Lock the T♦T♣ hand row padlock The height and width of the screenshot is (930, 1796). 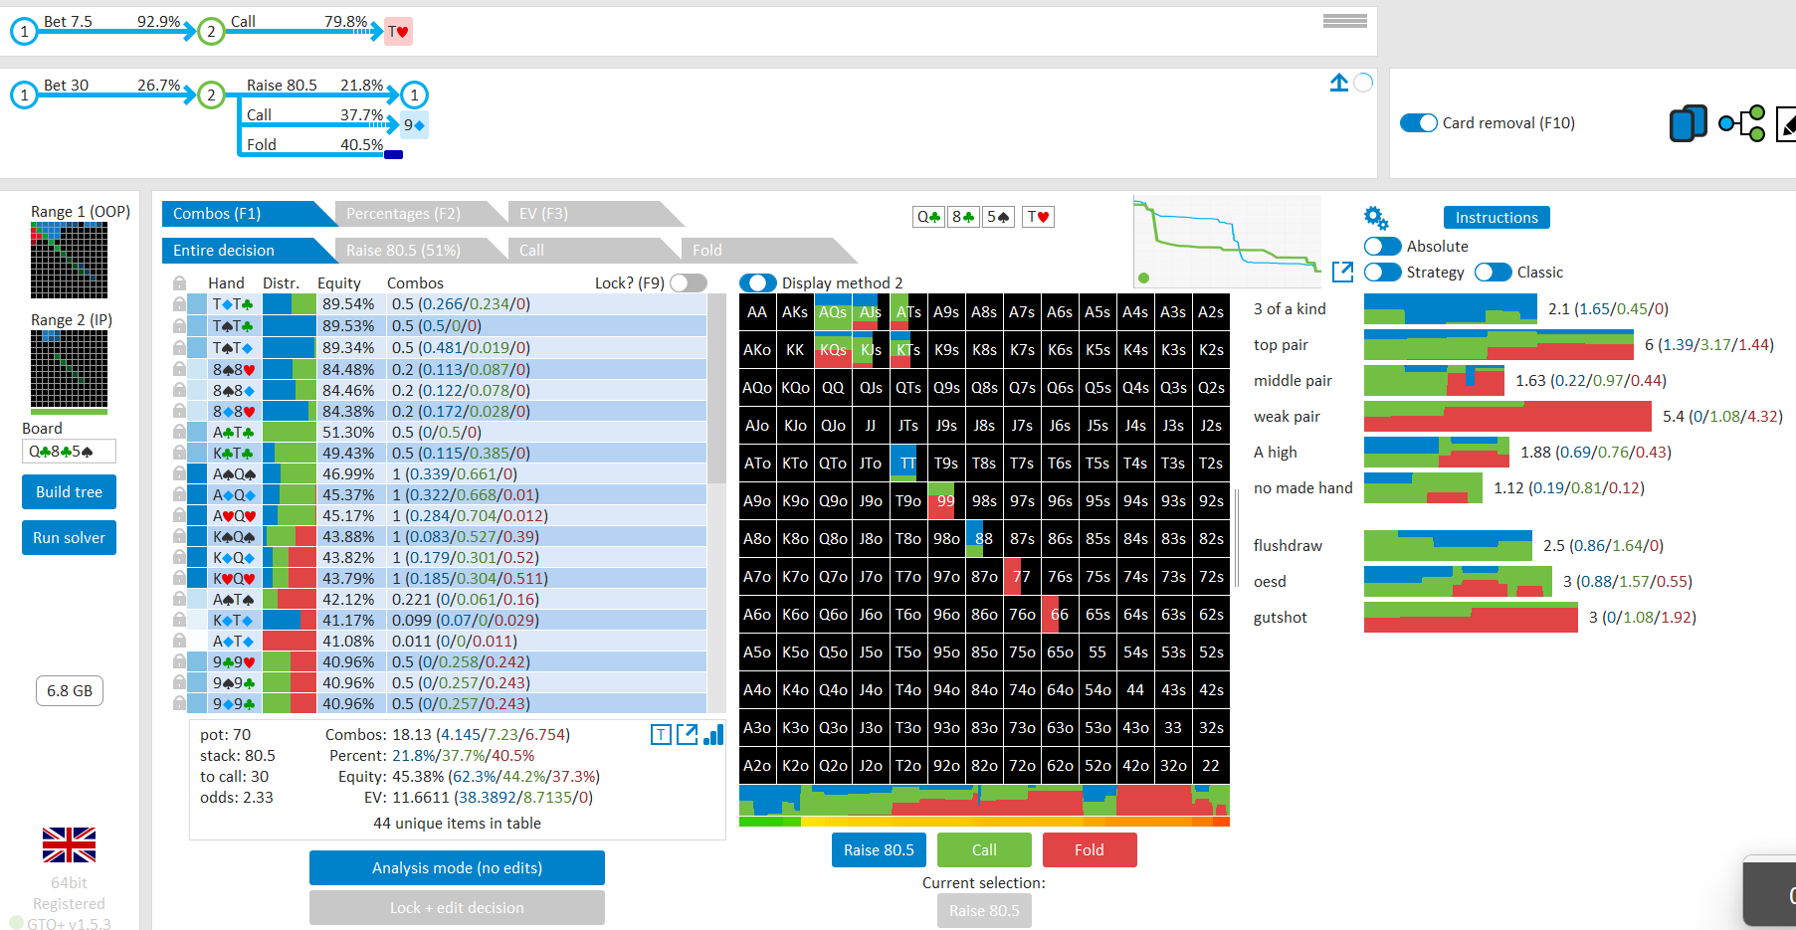[179, 304]
